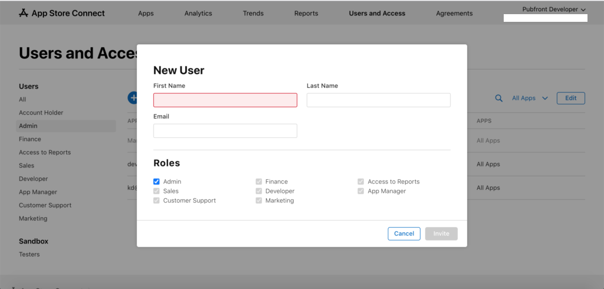Viewport: 604px width, 289px height.
Task: Toggle the Finance role checkbox
Action: click(x=259, y=182)
